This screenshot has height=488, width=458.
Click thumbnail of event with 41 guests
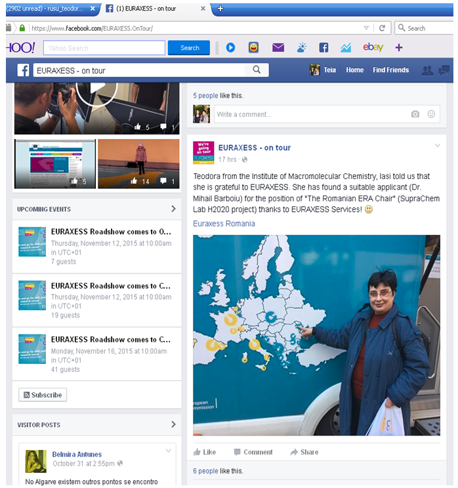pyautogui.click(x=32, y=349)
